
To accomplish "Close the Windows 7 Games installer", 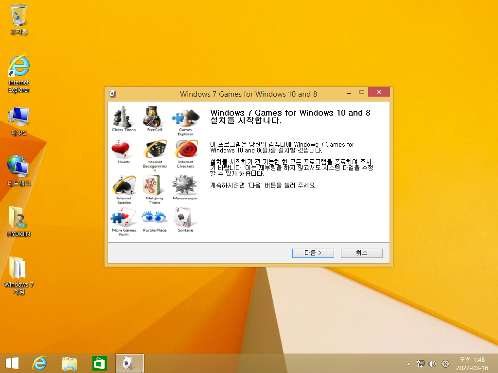I will 379,92.
